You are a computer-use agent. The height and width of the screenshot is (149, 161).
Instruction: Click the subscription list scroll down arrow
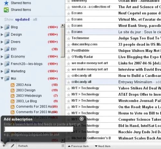coord(63,140)
